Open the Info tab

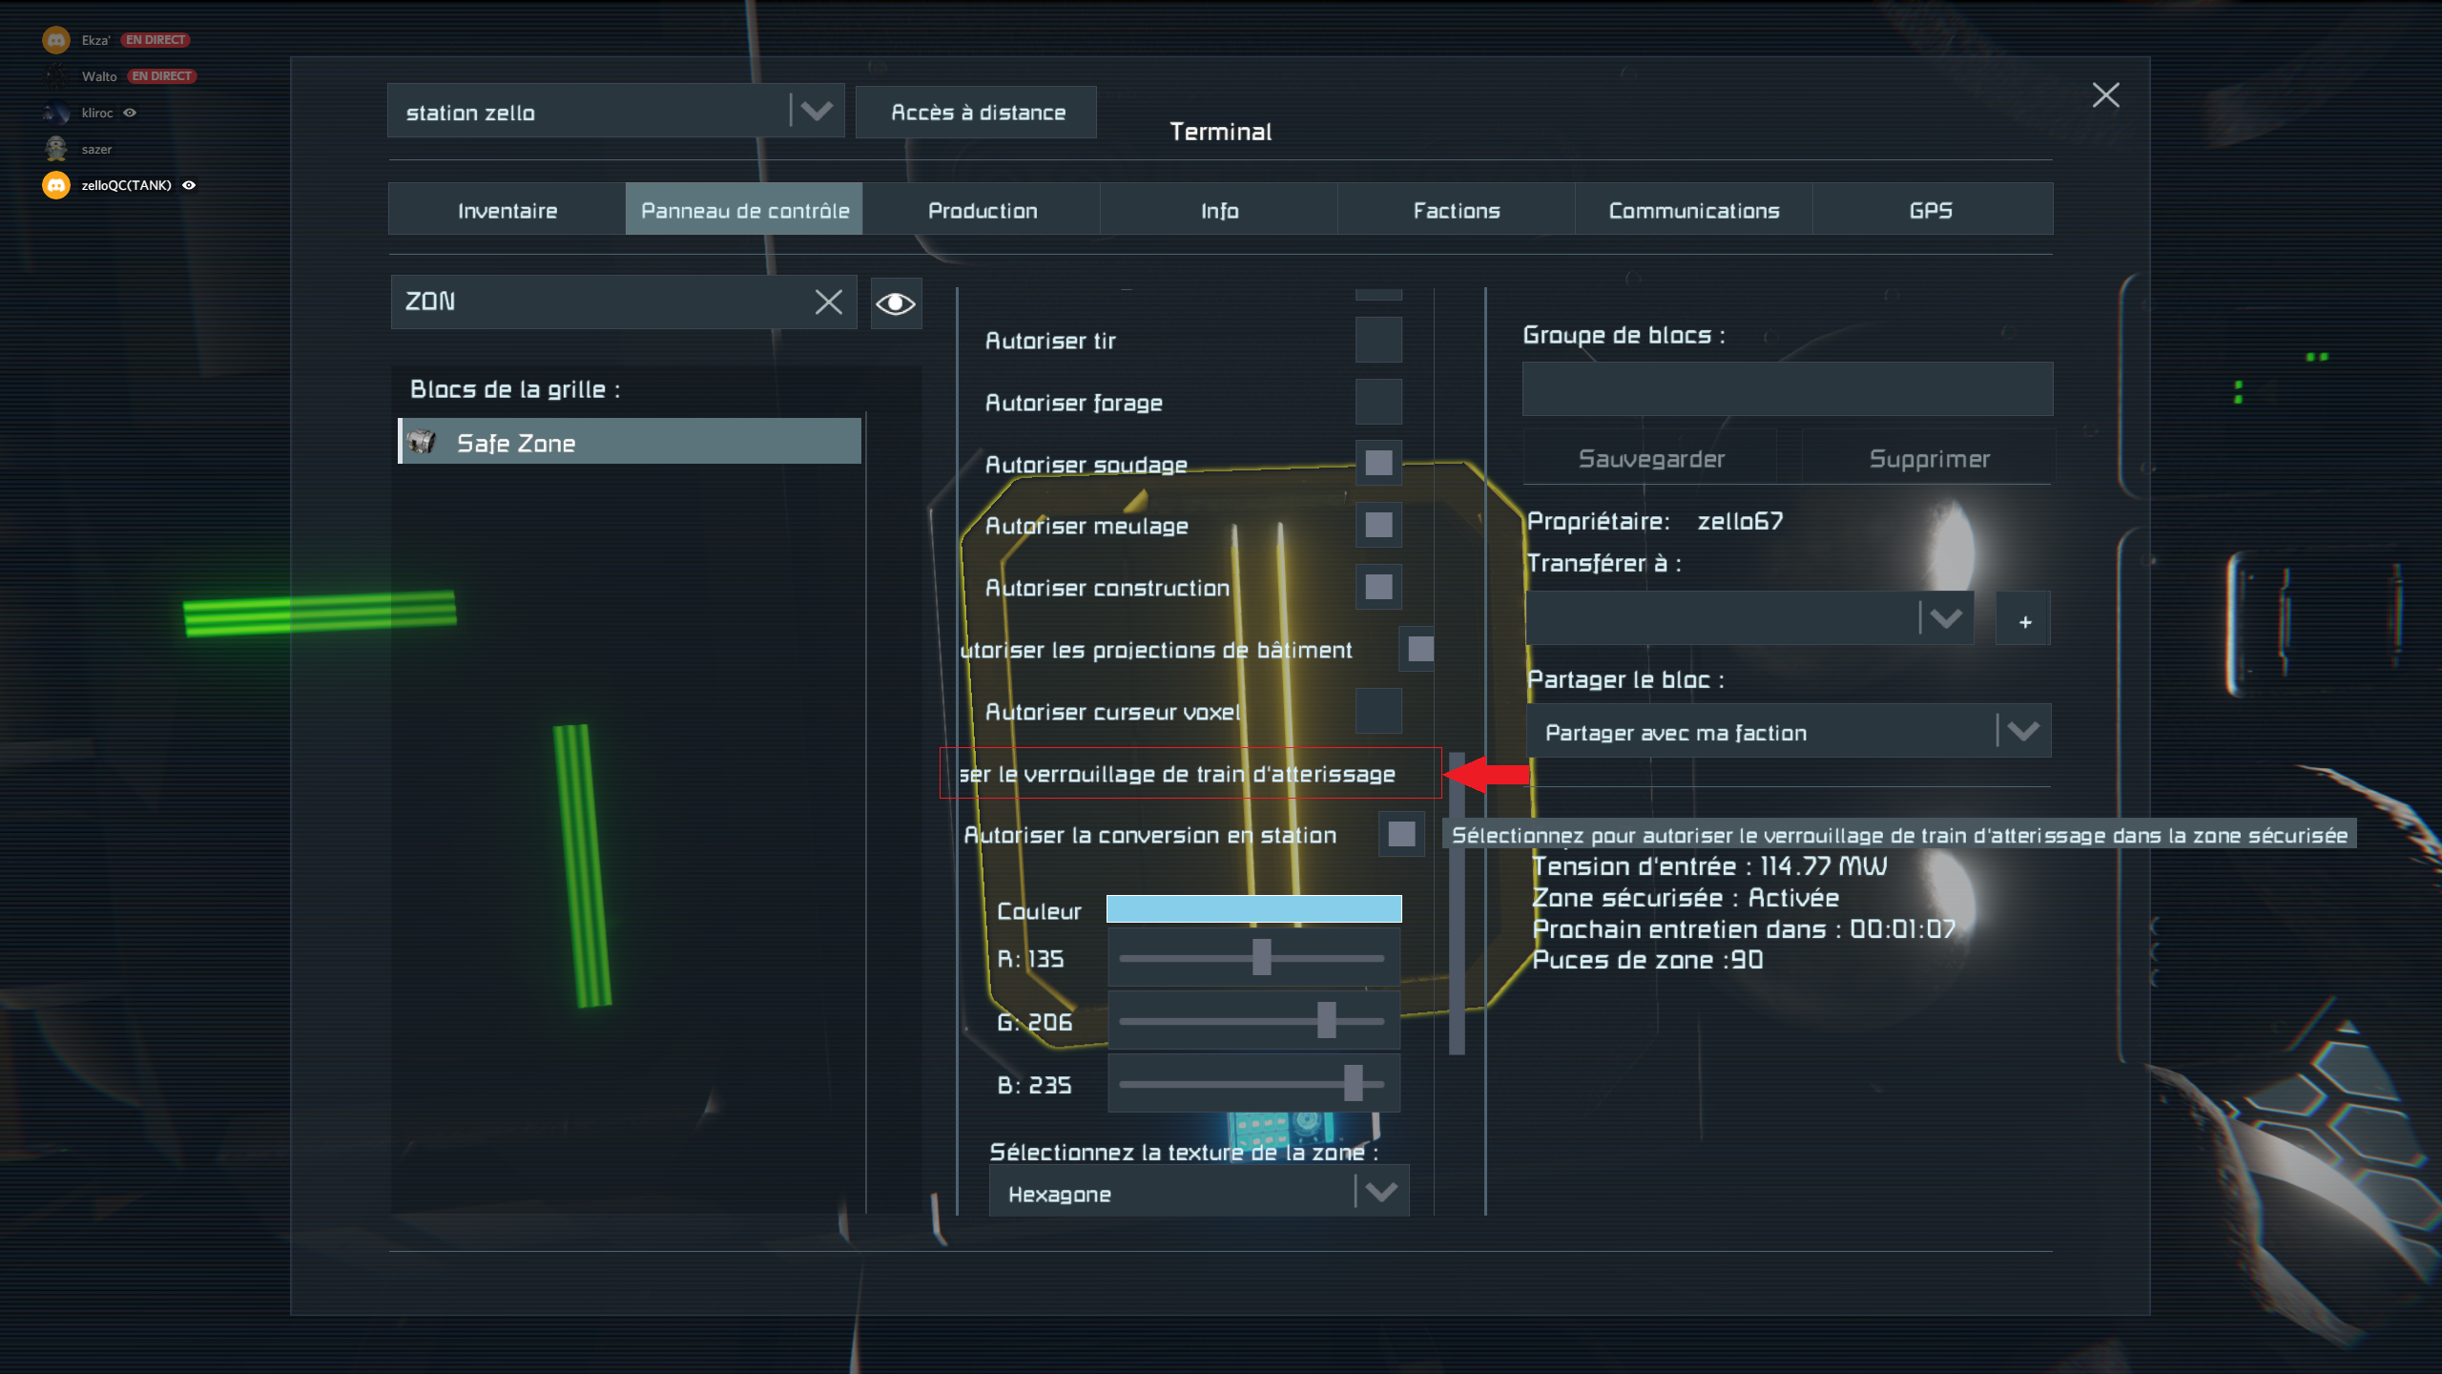click(x=1219, y=210)
